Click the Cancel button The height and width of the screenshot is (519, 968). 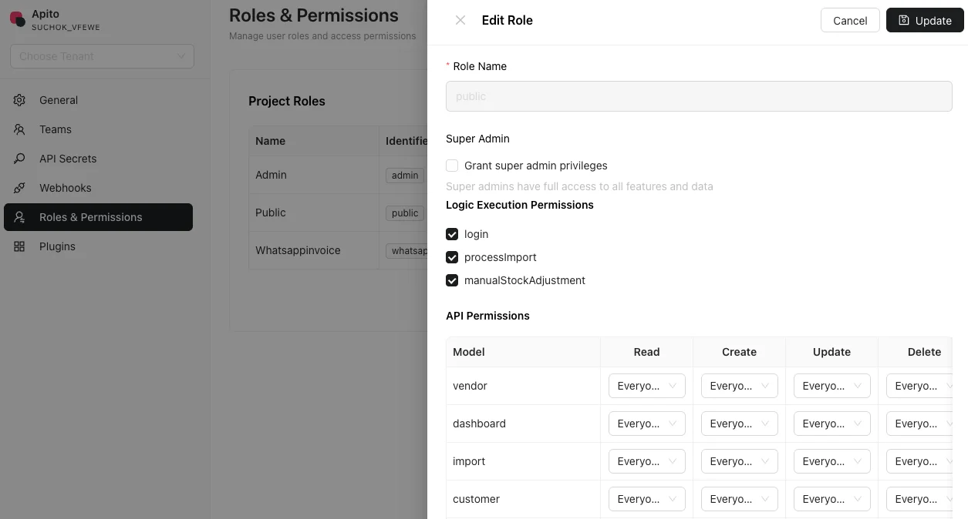click(850, 20)
